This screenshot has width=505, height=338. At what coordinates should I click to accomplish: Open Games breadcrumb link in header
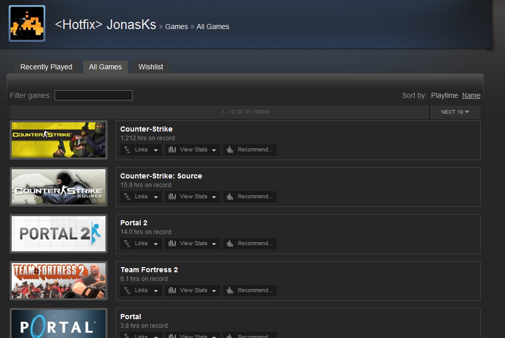coord(176,27)
